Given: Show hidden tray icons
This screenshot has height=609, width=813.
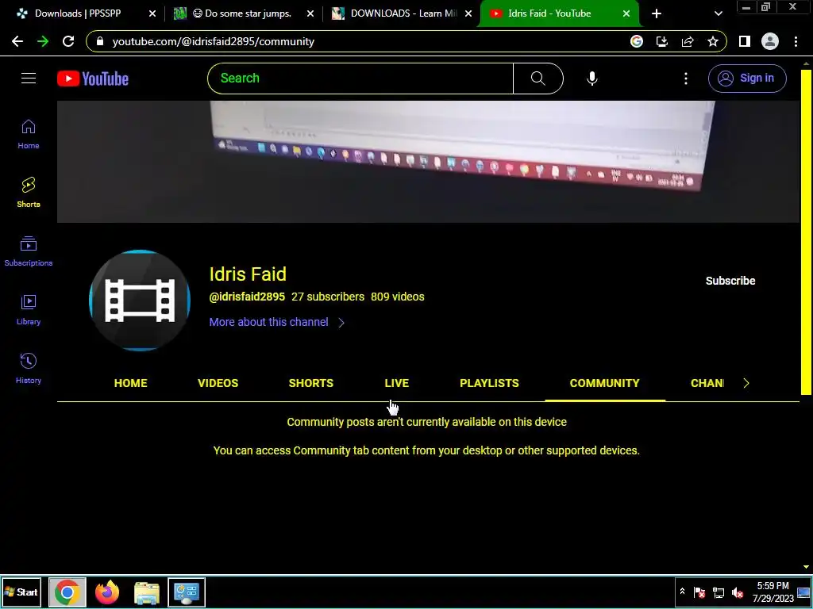Looking at the screenshot, I should tap(682, 592).
